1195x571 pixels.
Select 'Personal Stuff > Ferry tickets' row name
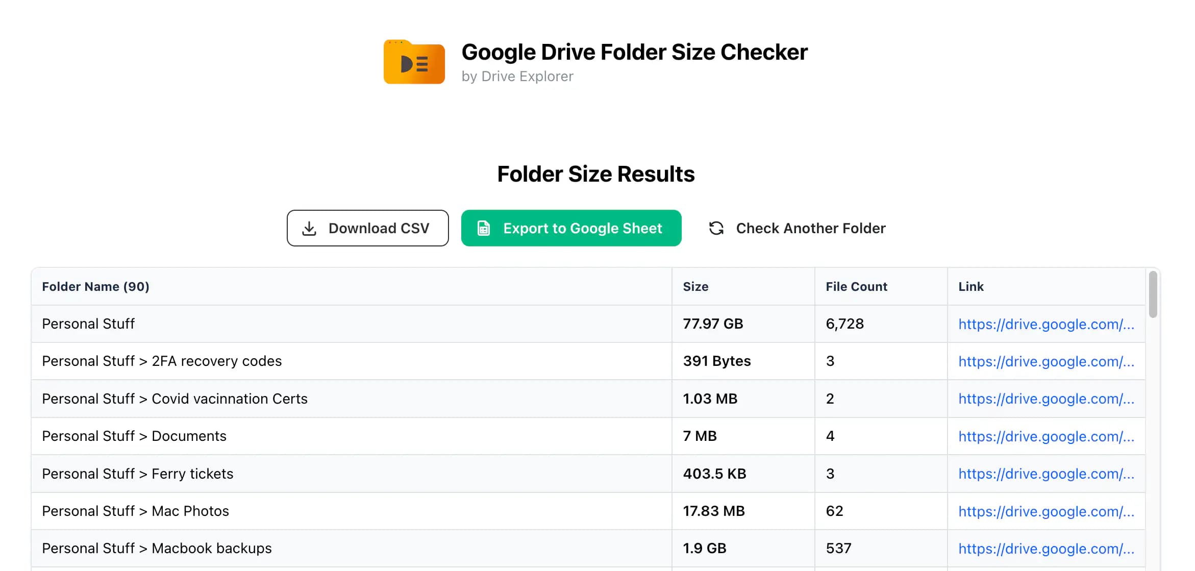click(138, 474)
